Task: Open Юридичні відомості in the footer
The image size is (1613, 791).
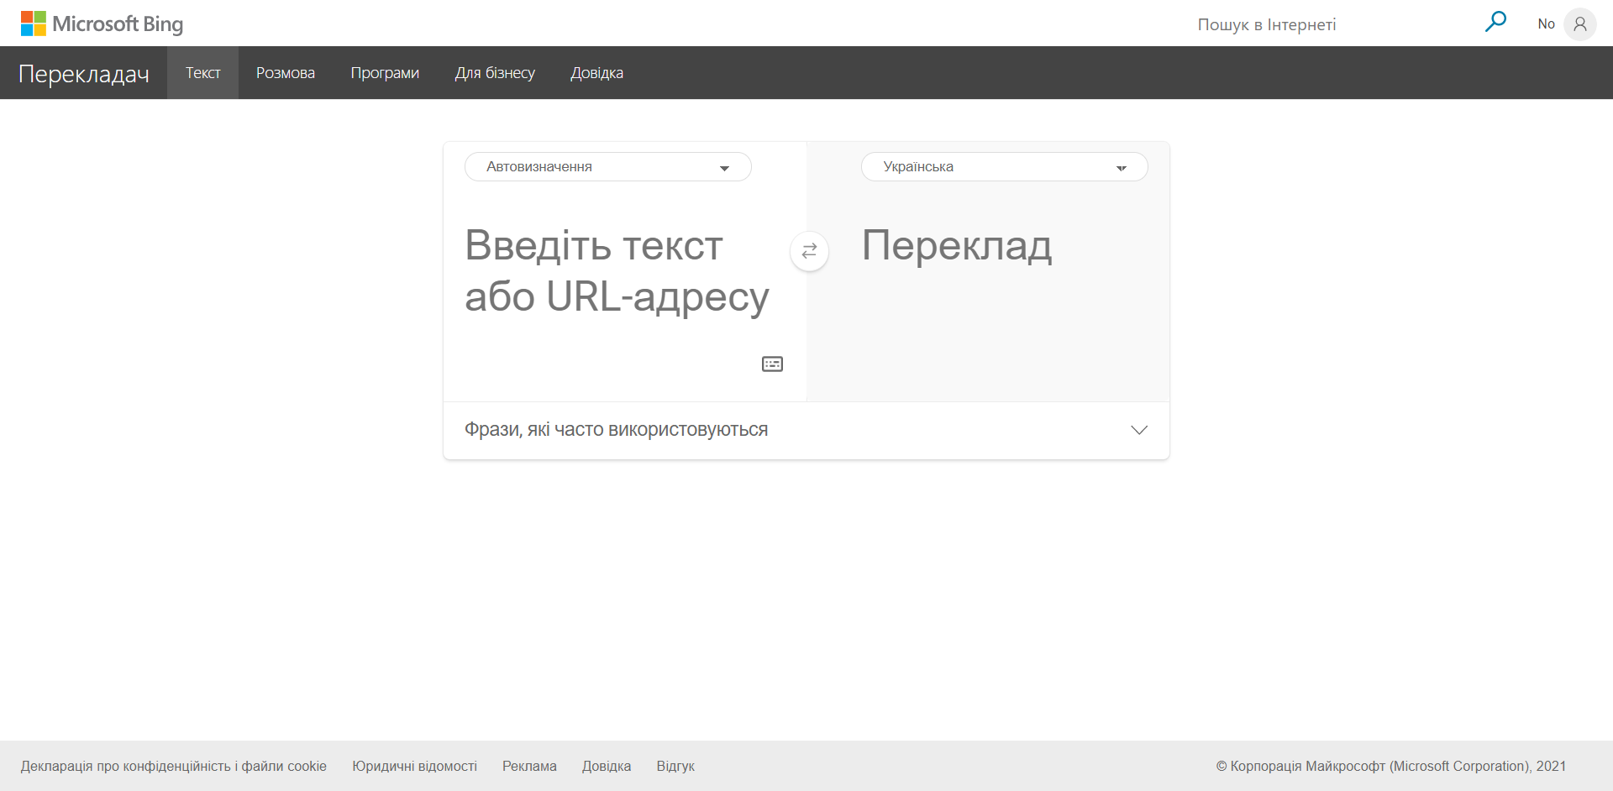Action: (x=414, y=766)
